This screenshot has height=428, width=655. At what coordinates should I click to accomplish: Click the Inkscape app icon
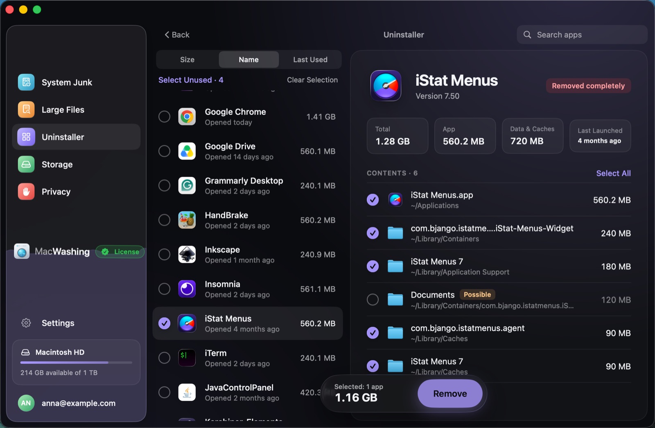point(187,254)
